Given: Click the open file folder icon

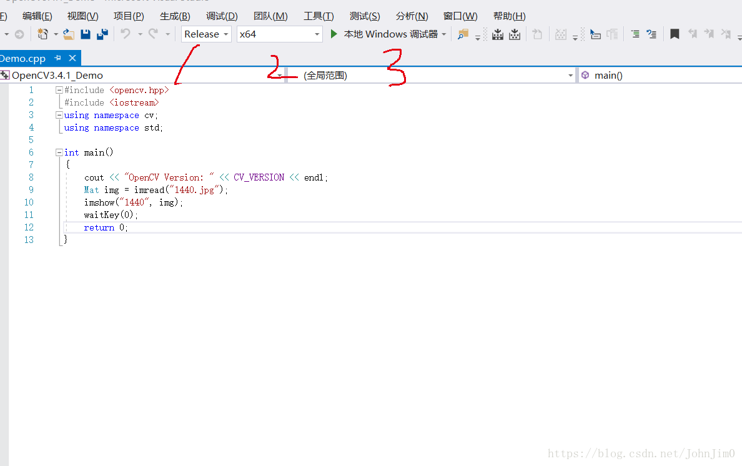Looking at the screenshot, I should (x=69, y=34).
